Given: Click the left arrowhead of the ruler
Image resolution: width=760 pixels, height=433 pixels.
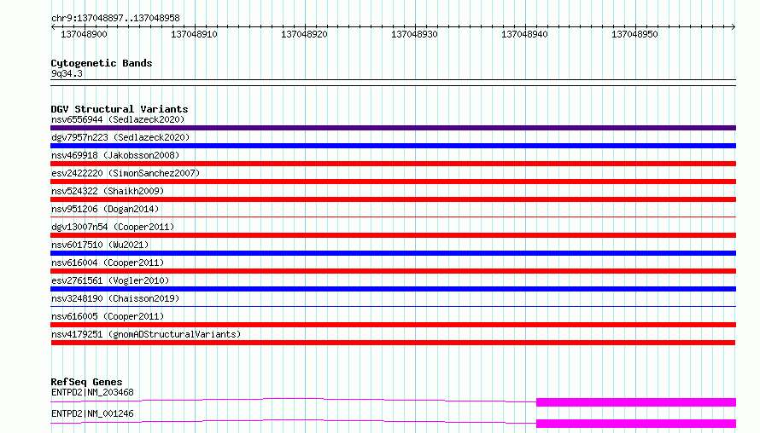Looking at the screenshot, I should [x=53, y=27].
